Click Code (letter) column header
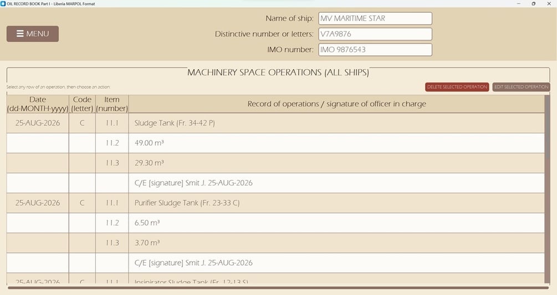Viewport: 557px width, 295px height. 82,104
